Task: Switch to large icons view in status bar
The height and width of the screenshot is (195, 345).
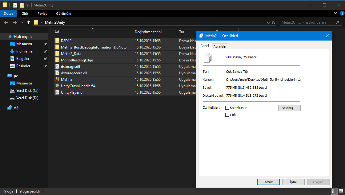Action: click(x=341, y=191)
